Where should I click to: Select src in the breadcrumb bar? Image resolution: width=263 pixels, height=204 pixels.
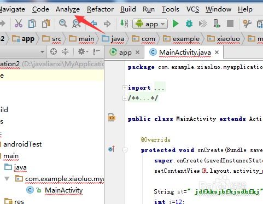(52, 39)
